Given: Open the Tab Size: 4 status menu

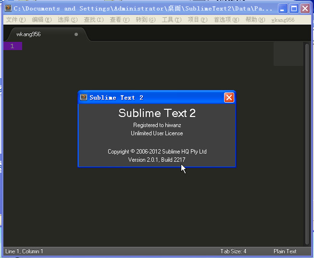Looking at the screenshot, I should (233, 251).
